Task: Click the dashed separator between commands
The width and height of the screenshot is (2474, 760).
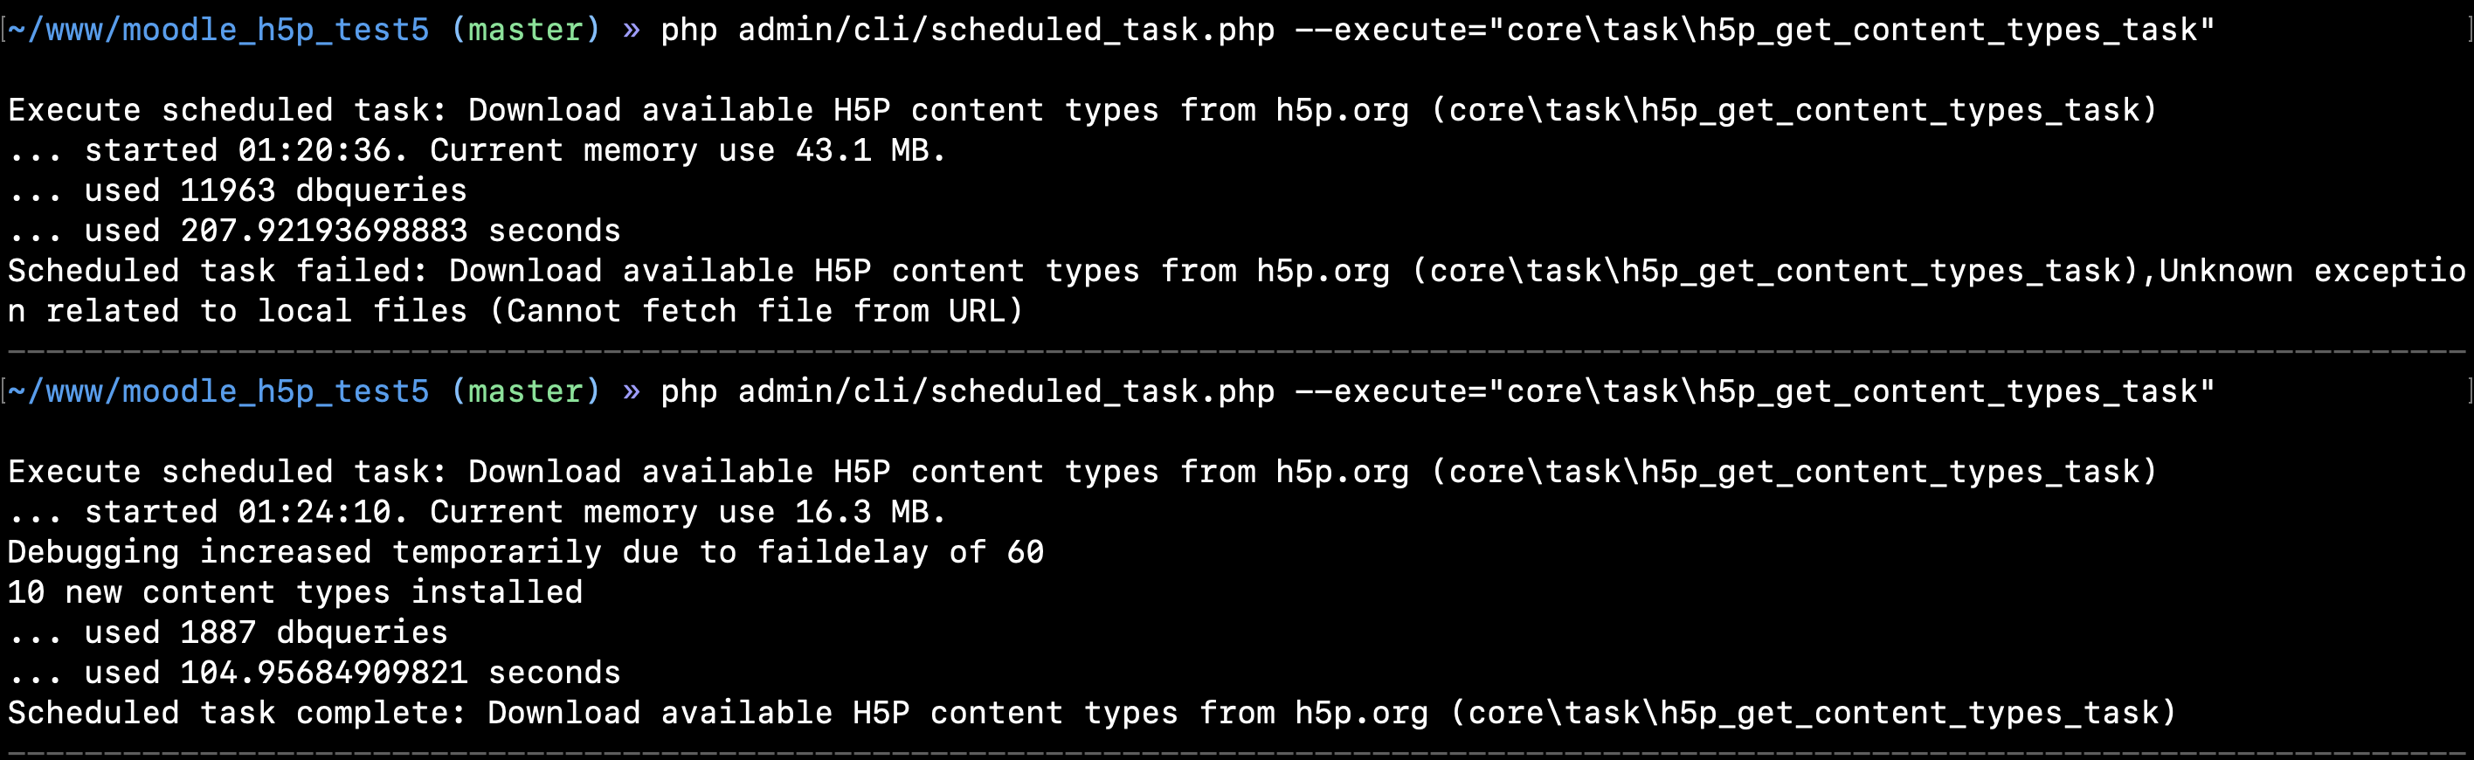Action: (1237, 352)
